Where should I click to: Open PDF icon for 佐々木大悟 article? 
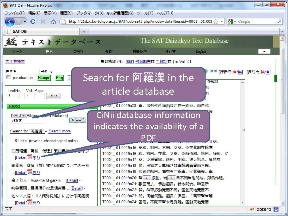30,202
